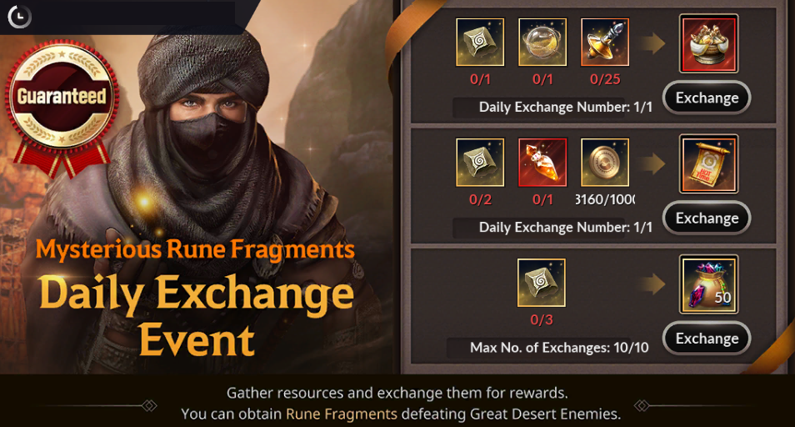Viewport: 795px width, 427px height.
Task: Click Exchange button for the first row
Action: tap(707, 98)
